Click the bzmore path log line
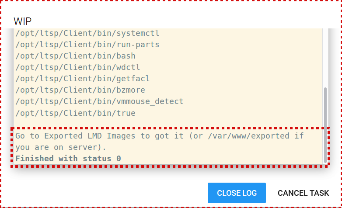342x208 pixels. 80,90
